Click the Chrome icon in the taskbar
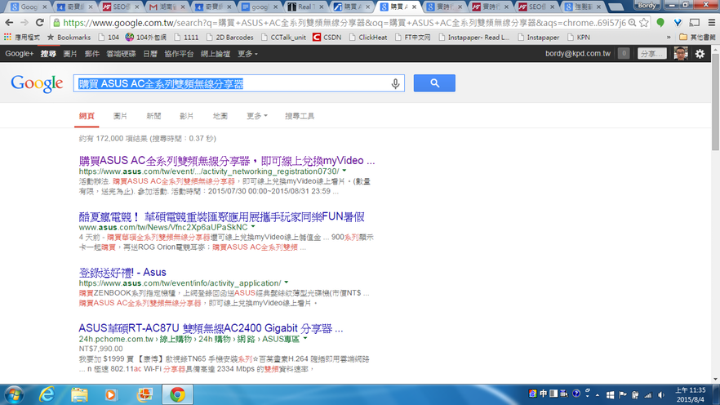The width and height of the screenshot is (720, 405). (x=177, y=394)
